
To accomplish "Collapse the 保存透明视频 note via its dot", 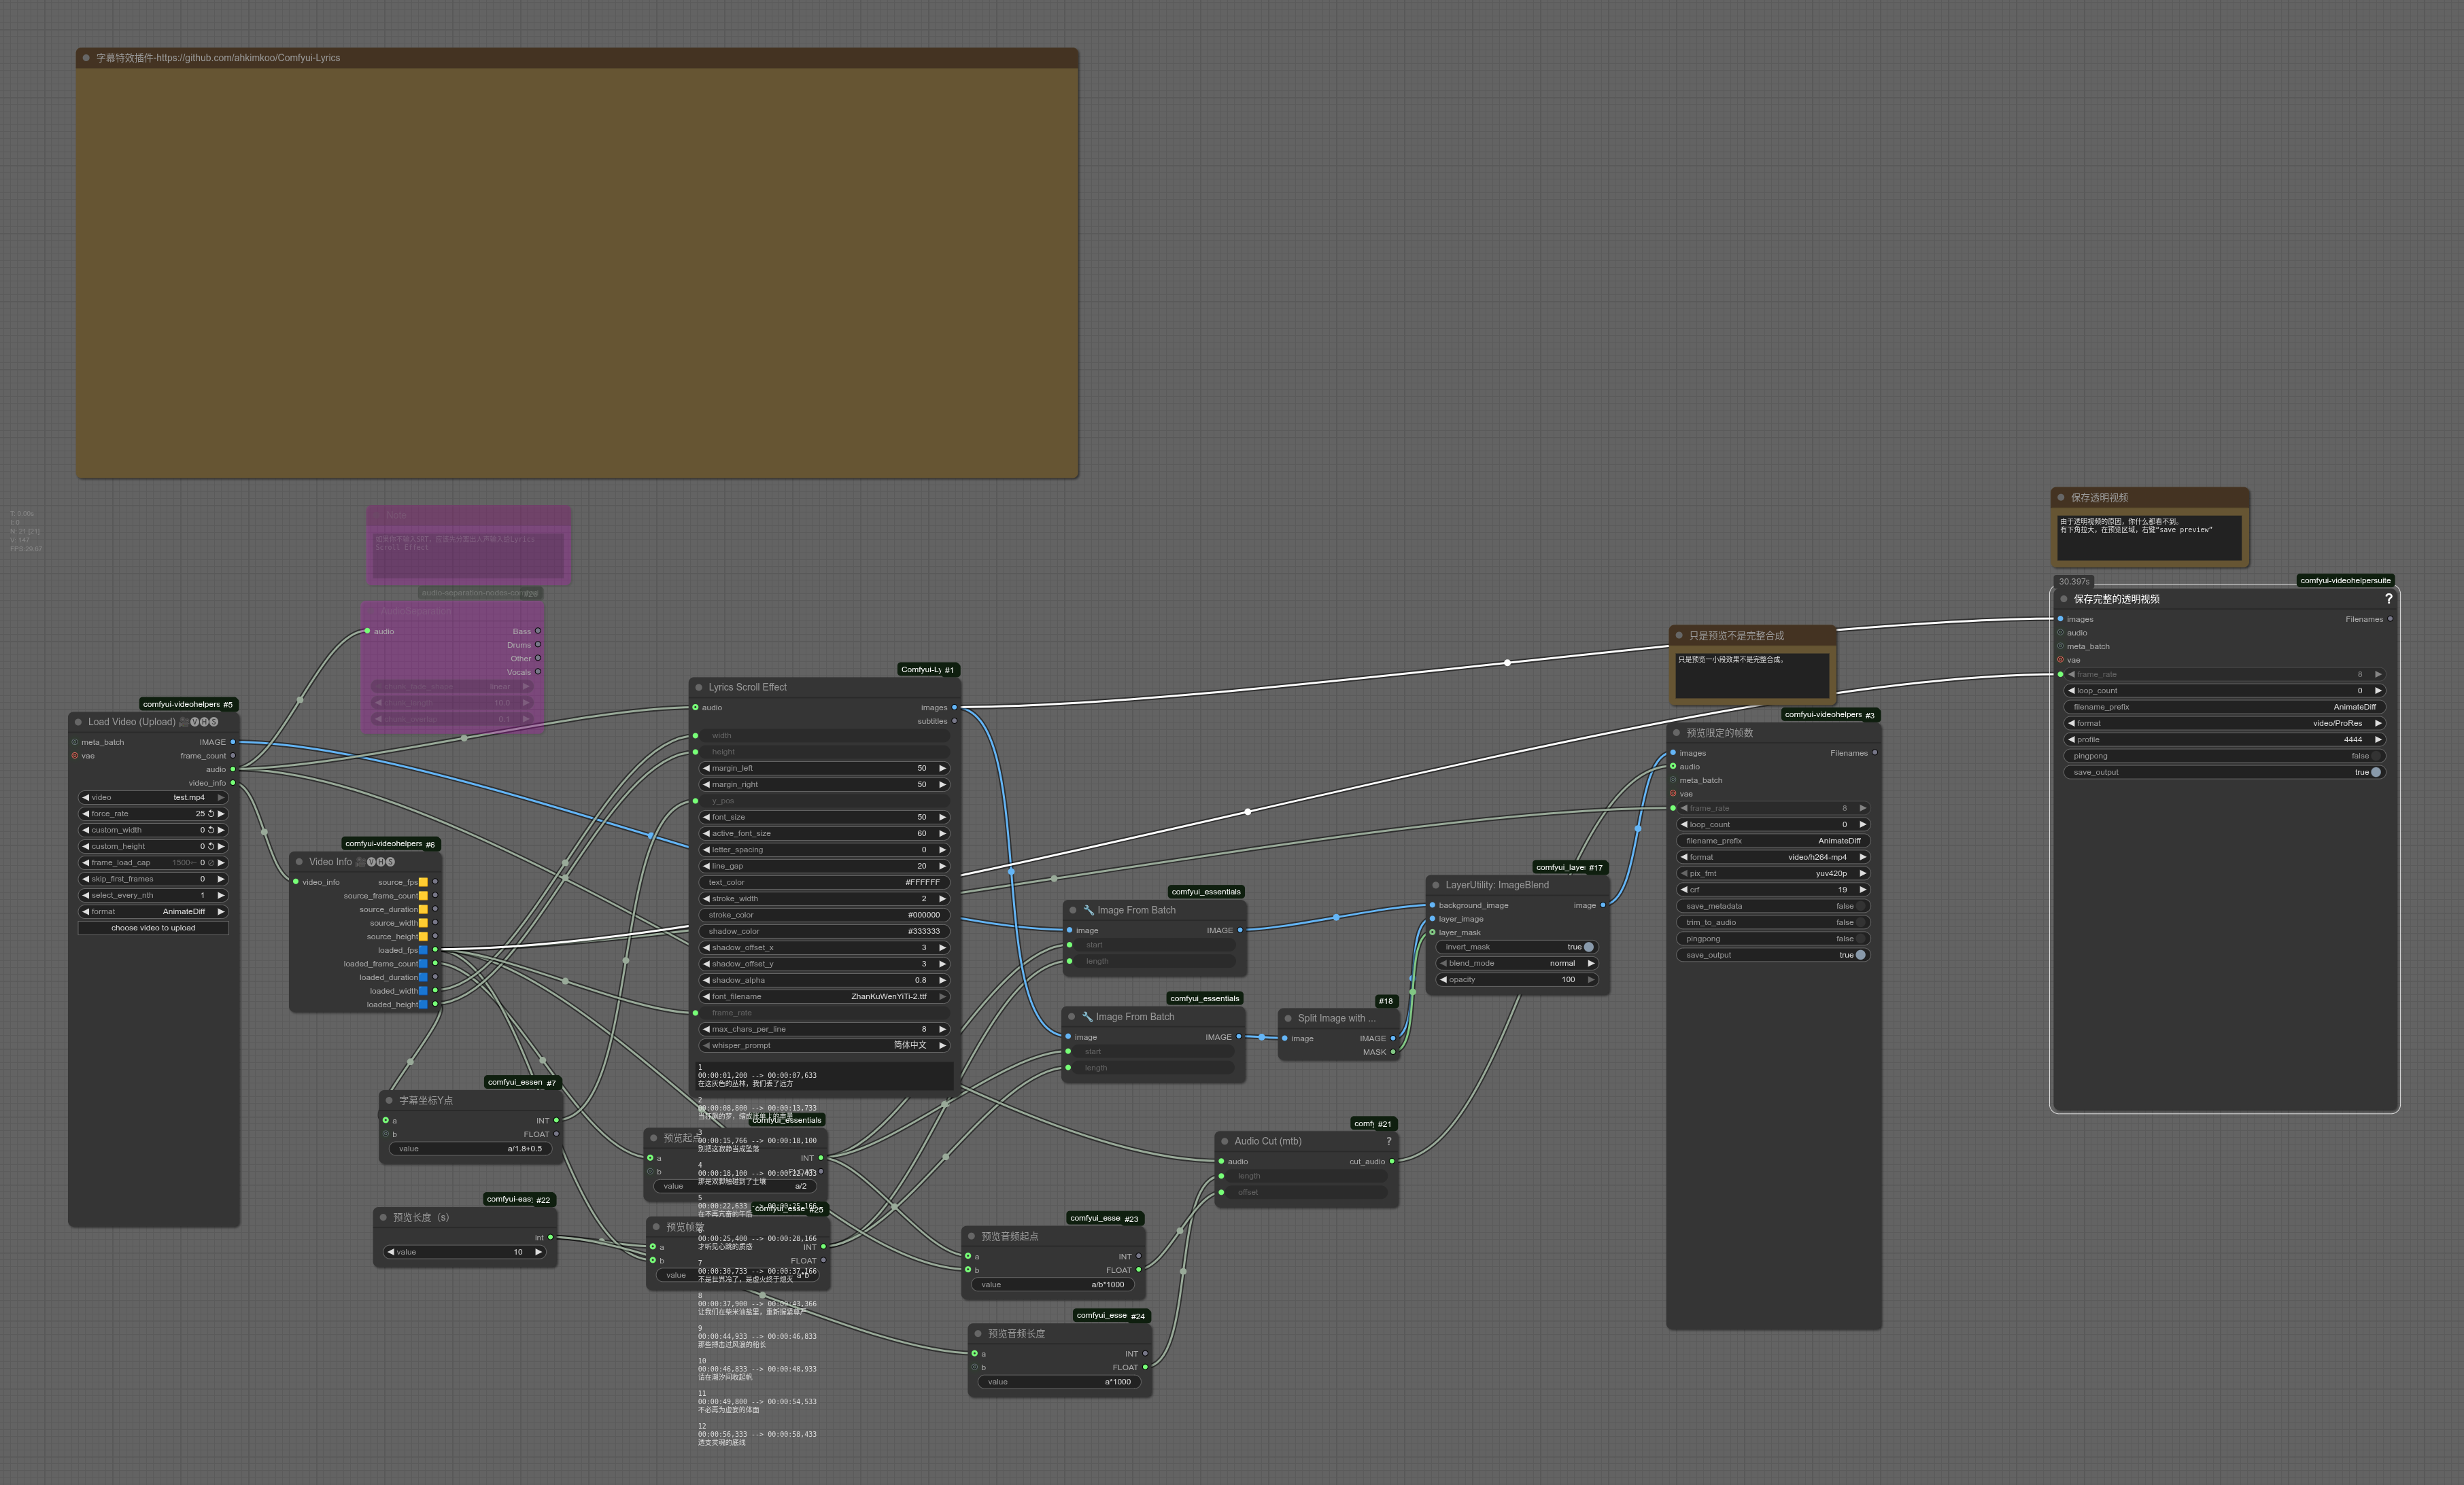I will pos(2061,497).
